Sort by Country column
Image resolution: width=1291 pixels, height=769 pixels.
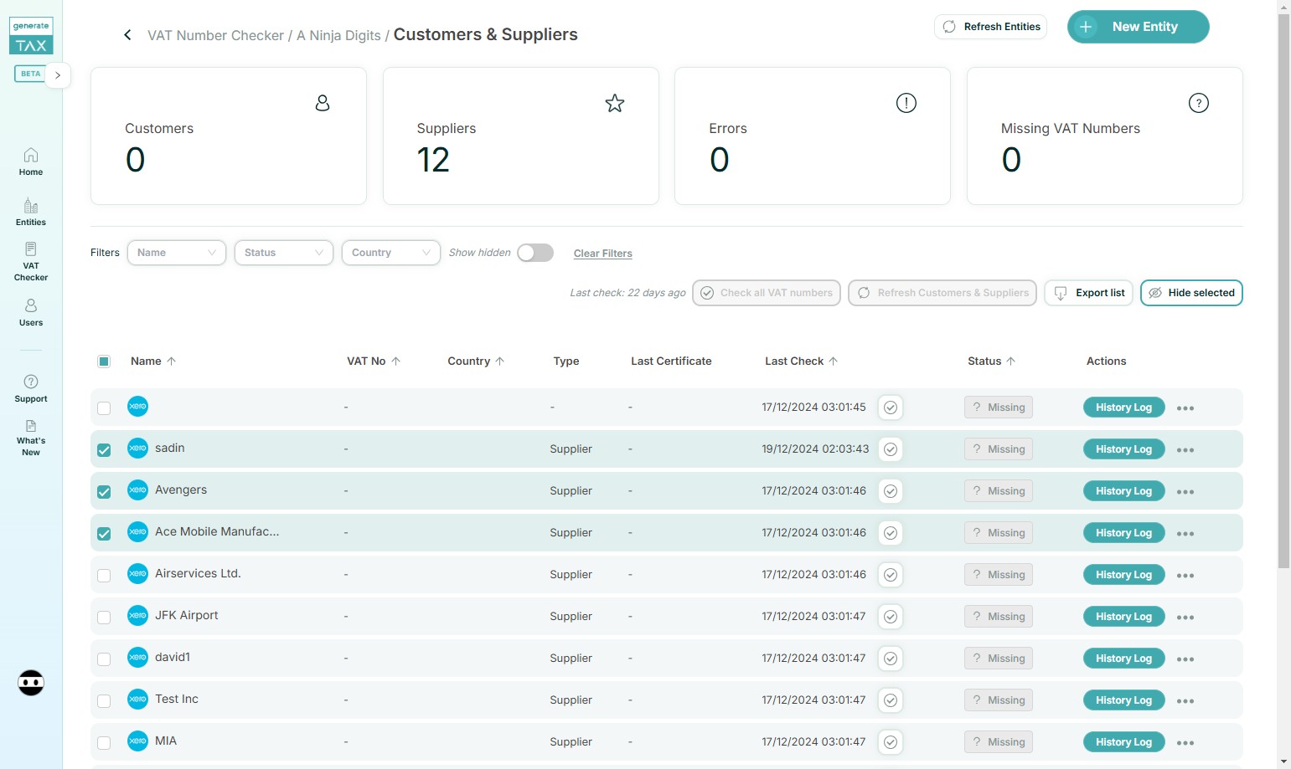tap(476, 361)
